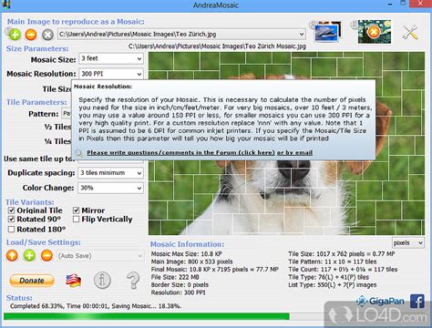Click the green plus save settings icon
The image size is (432, 328).
click(29, 256)
